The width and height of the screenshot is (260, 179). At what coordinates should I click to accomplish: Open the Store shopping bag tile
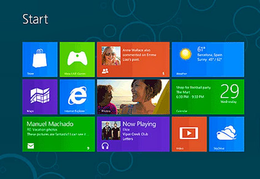tap(40, 59)
